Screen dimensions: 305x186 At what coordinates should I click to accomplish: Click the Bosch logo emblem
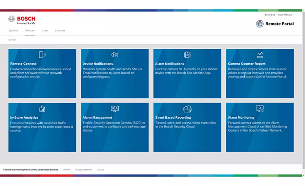12,19
